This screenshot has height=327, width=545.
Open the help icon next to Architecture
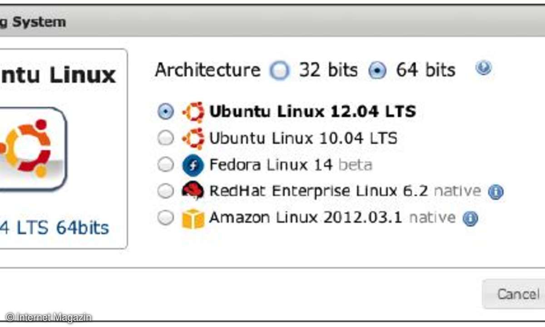click(x=483, y=69)
